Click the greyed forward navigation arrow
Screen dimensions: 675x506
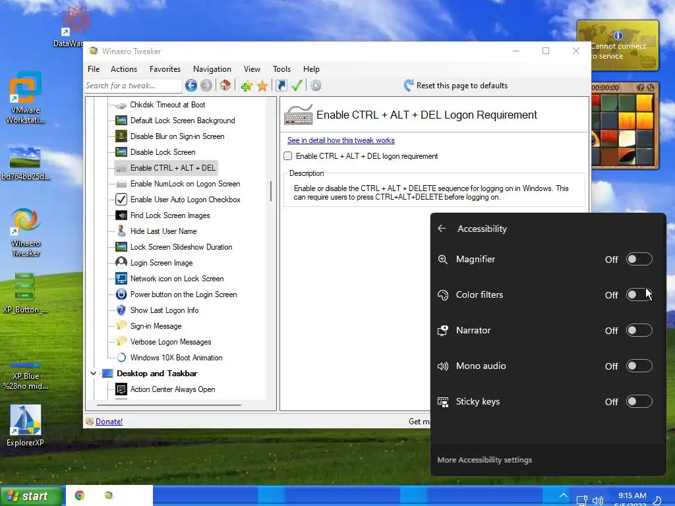click(x=206, y=85)
